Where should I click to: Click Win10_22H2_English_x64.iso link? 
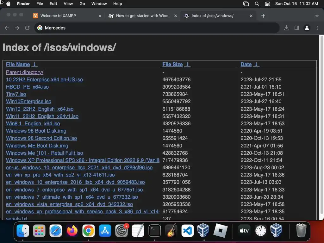coord(40,109)
